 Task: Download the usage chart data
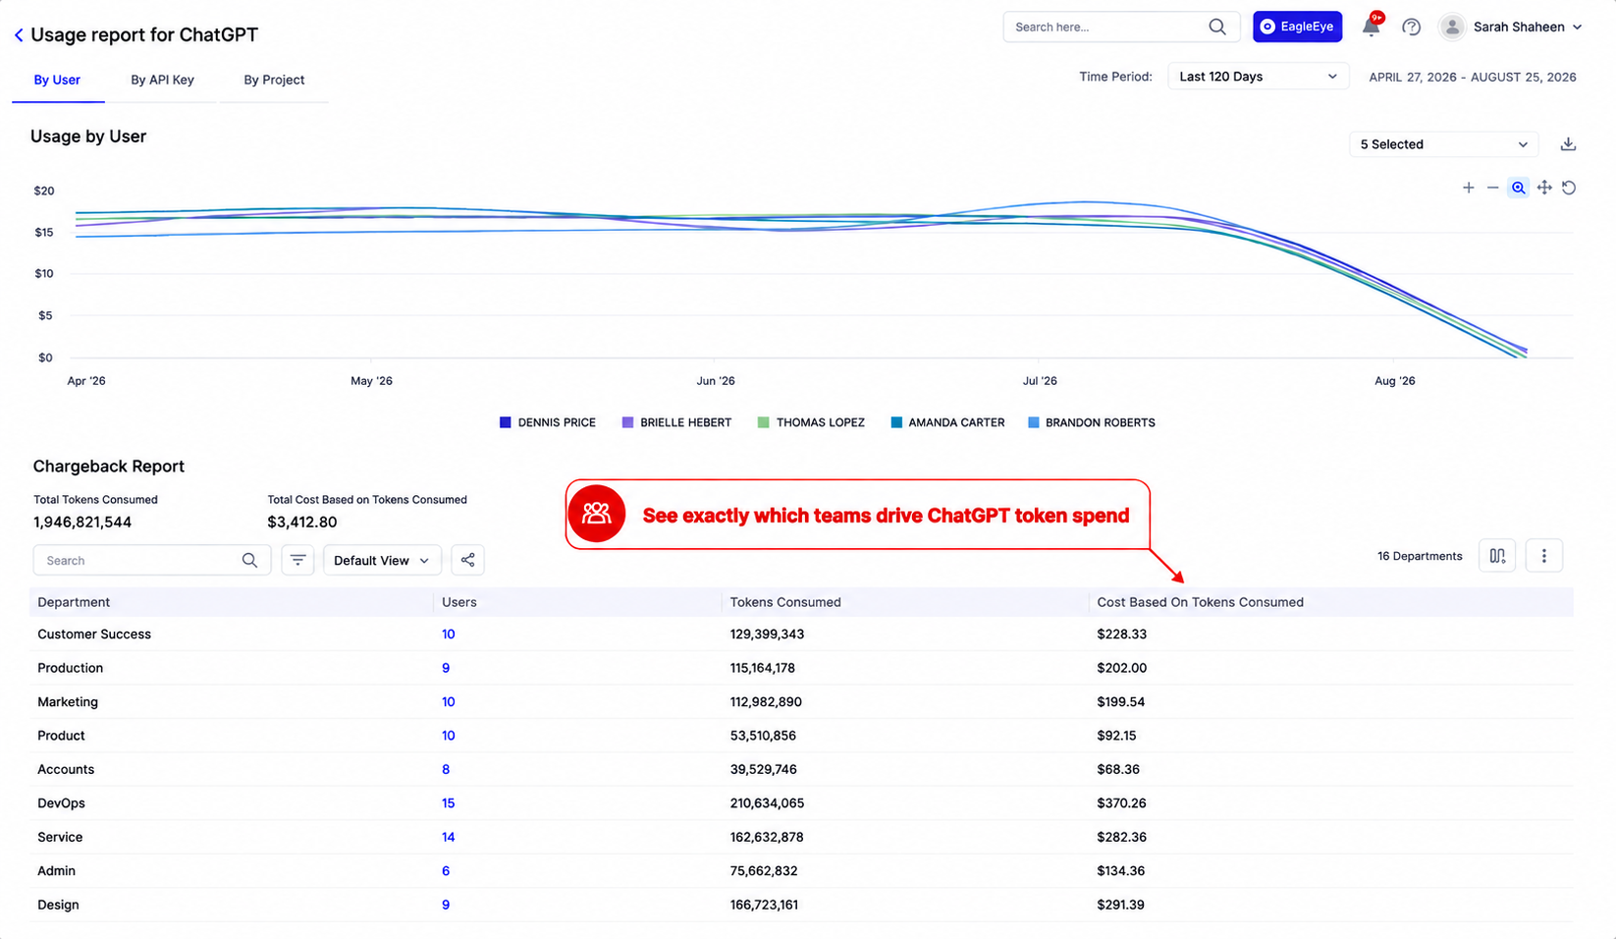point(1569,144)
